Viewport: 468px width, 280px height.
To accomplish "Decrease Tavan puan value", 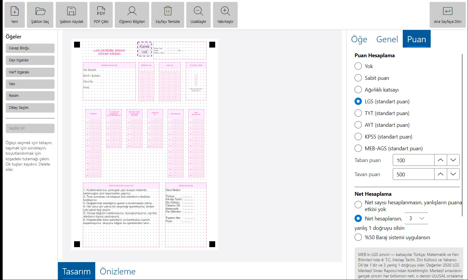I will (x=453, y=174).
